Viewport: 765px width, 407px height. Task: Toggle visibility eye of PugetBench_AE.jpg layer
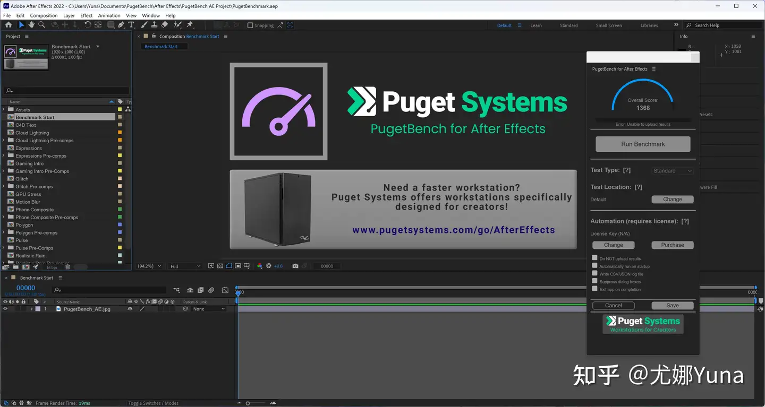pyautogui.click(x=5, y=309)
